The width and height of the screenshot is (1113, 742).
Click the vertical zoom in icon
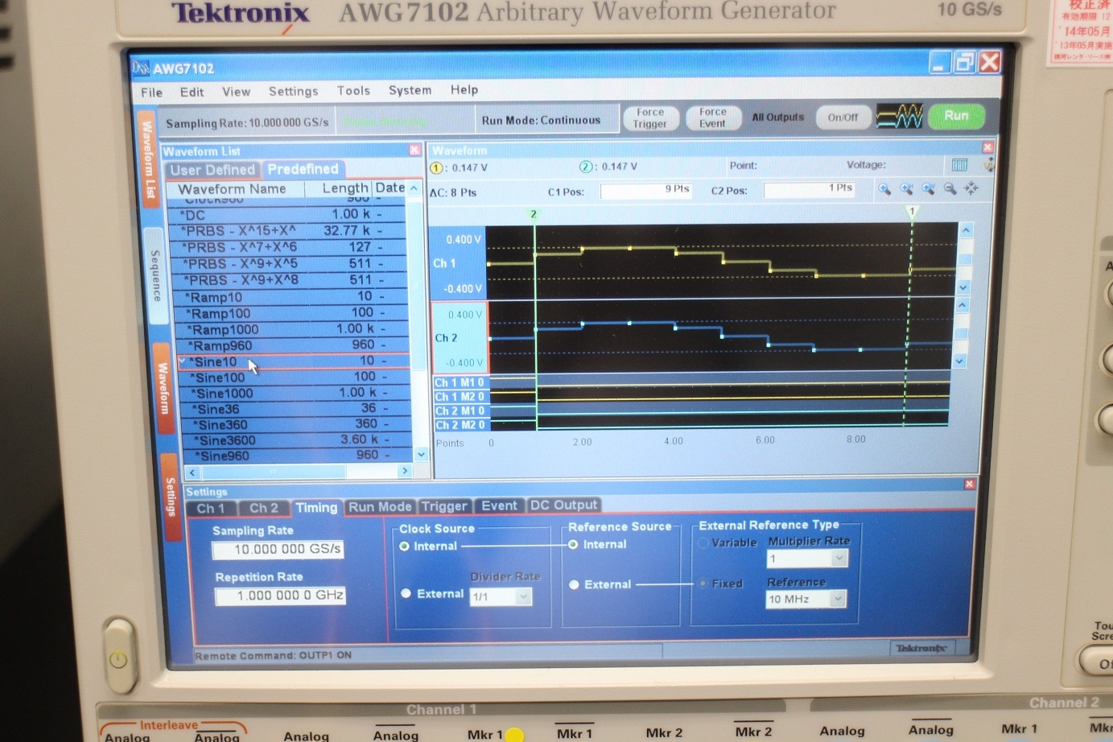pyautogui.click(x=929, y=189)
